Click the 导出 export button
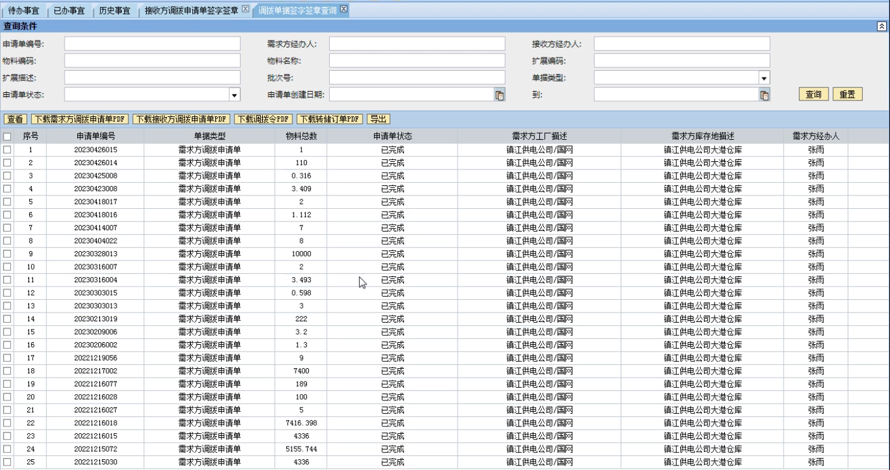The height and width of the screenshot is (470, 890). (x=379, y=119)
